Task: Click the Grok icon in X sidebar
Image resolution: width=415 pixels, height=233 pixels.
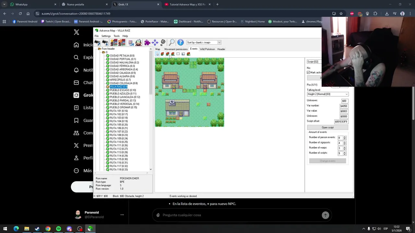Action: tap(76, 95)
